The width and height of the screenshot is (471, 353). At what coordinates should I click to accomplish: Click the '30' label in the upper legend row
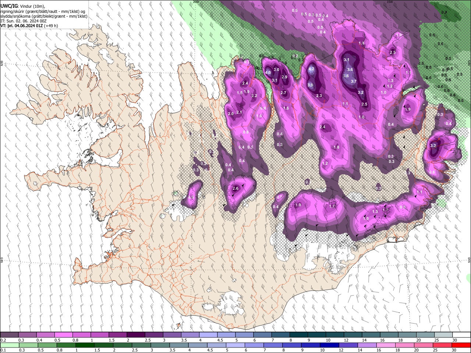pyautogui.click(x=455, y=340)
